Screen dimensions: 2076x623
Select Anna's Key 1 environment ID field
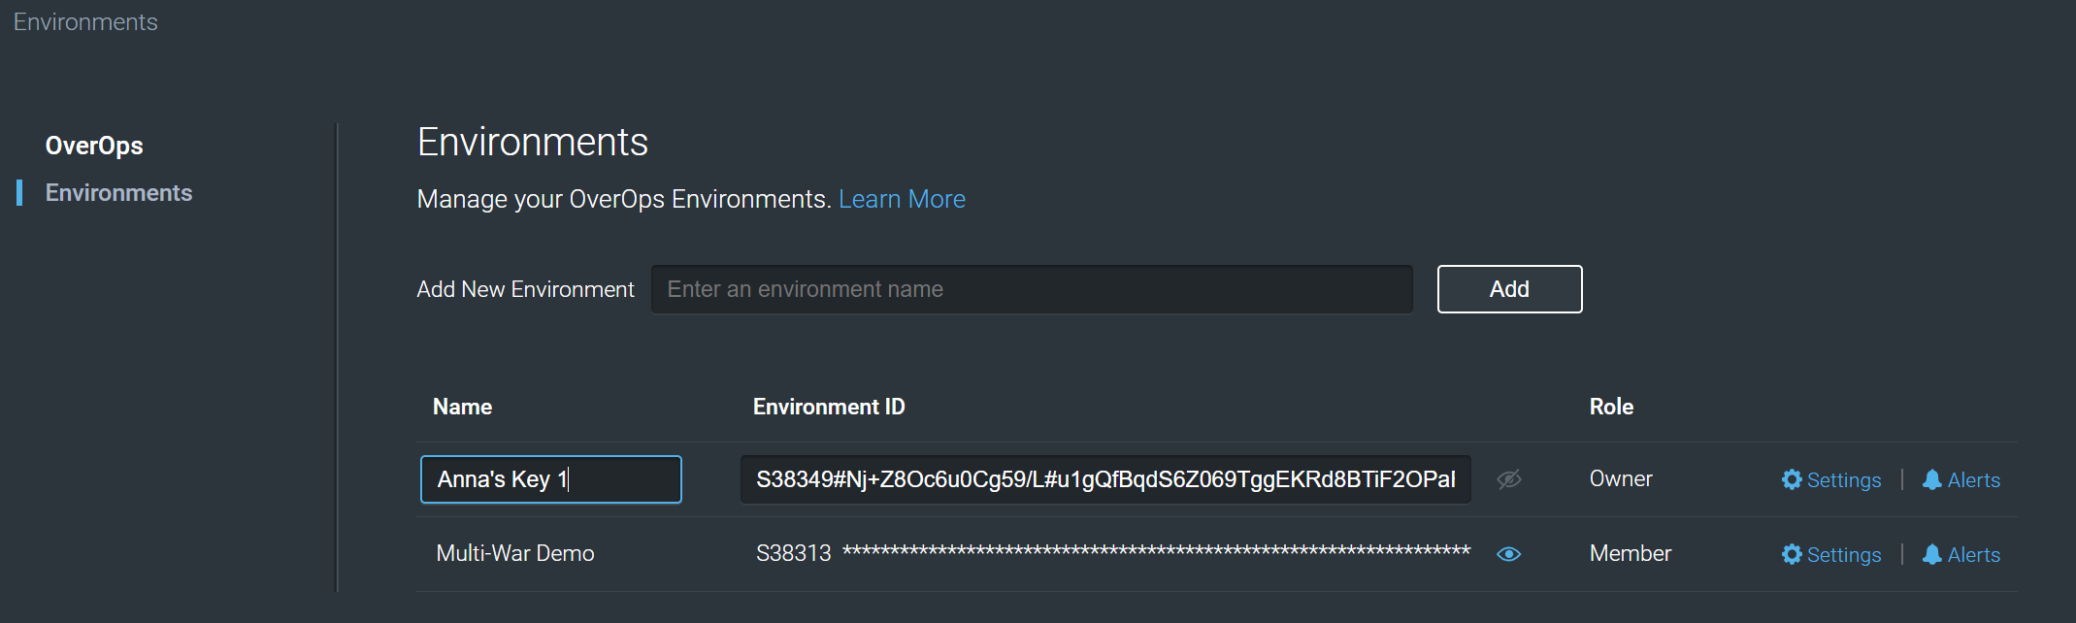click(1105, 479)
